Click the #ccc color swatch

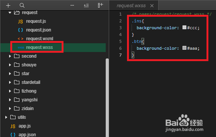184,27
